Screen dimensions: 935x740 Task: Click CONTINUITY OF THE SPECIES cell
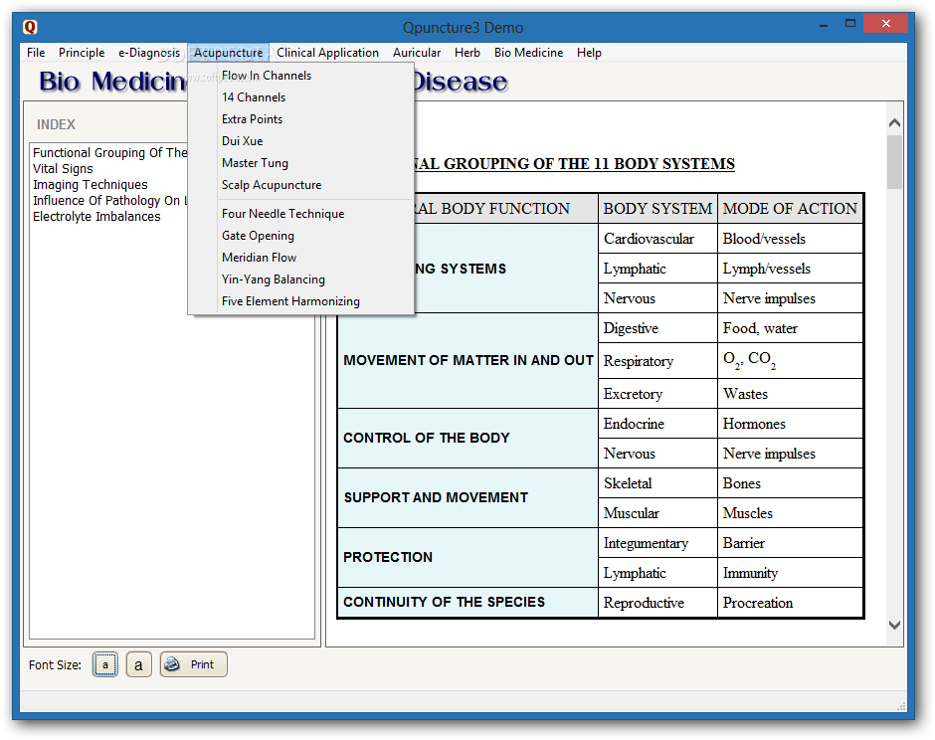[x=468, y=603]
